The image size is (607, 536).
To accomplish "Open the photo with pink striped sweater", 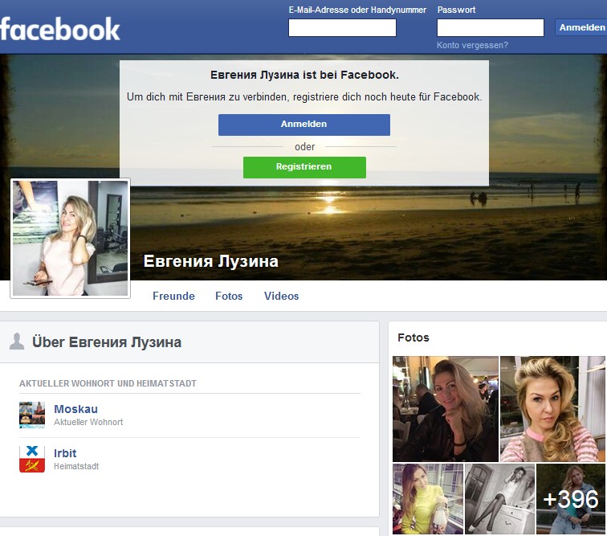I will [x=552, y=409].
